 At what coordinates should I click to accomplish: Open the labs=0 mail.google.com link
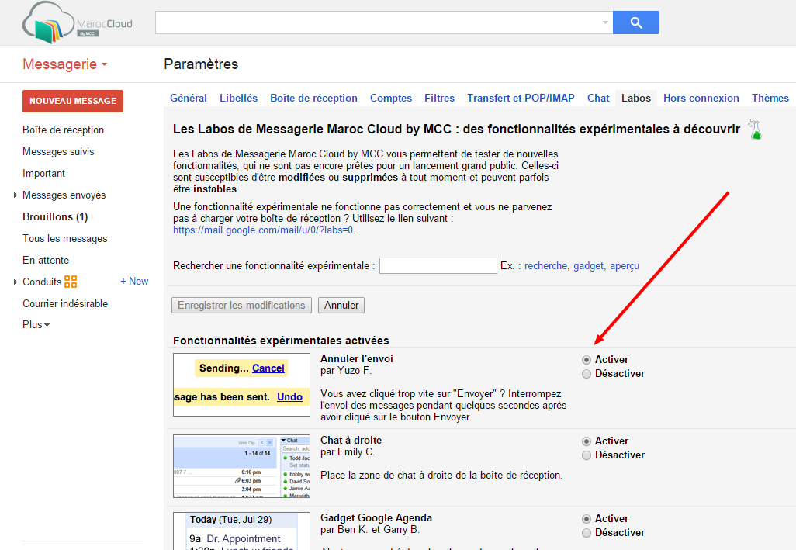click(x=264, y=230)
